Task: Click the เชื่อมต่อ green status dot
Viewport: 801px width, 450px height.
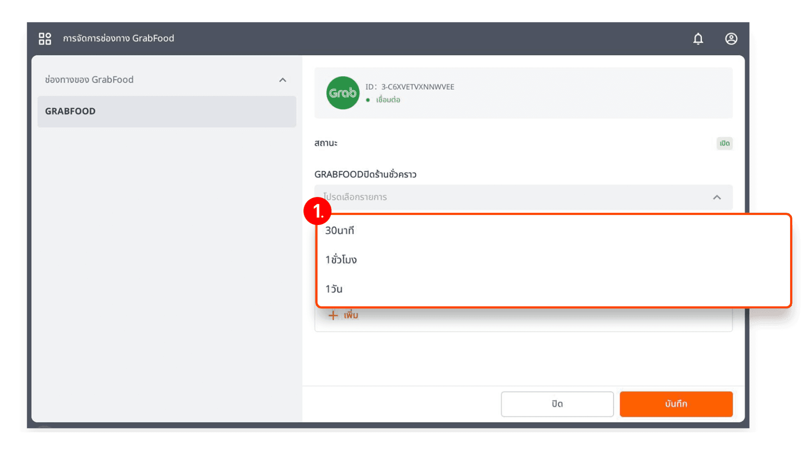Action: tap(368, 100)
